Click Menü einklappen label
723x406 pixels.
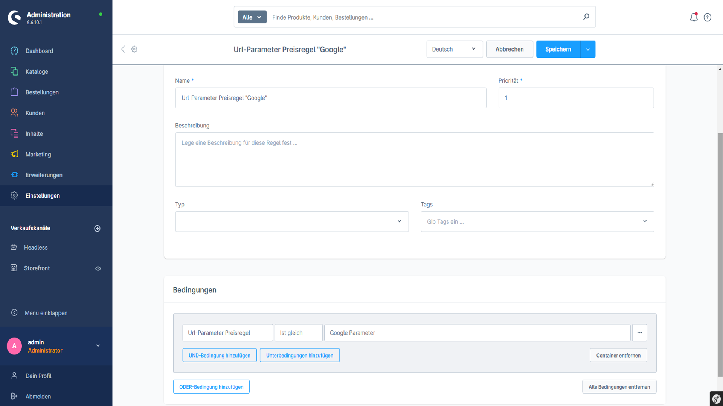tap(46, 313)
